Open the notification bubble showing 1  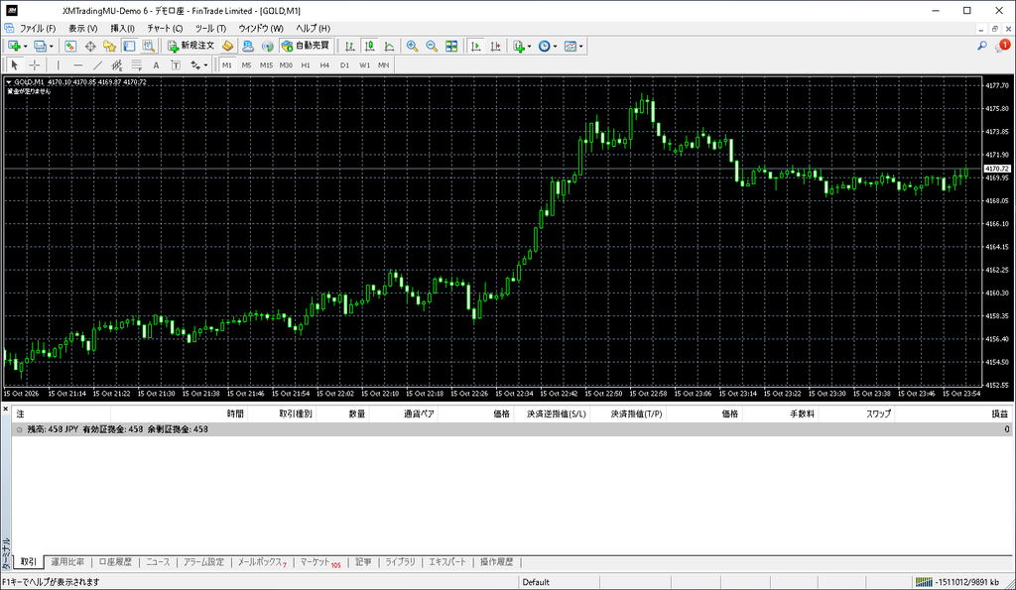(x=1002, y=46)
